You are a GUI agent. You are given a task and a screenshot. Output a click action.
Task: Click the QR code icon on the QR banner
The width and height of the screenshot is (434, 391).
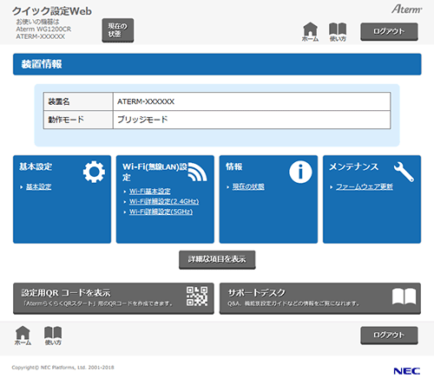(x=197, y=297)
